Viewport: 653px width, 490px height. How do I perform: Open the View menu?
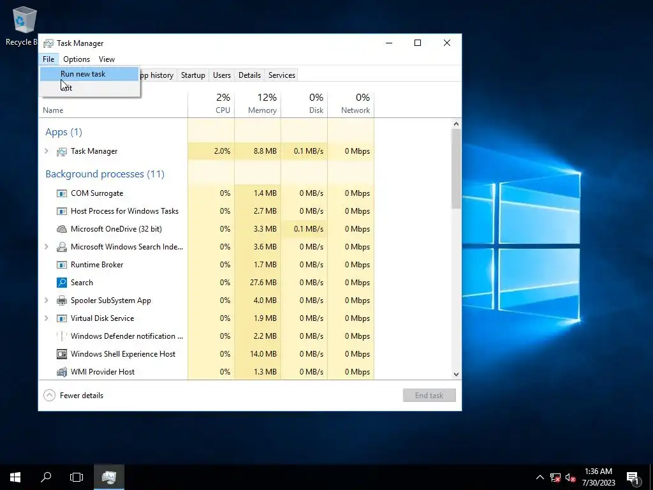point(106,59)
